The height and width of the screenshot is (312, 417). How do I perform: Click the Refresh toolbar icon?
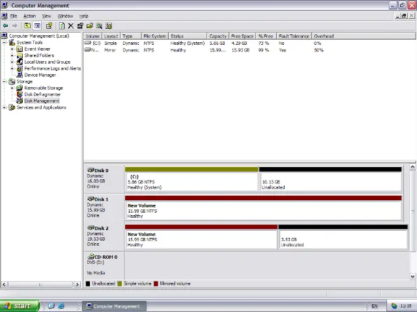coord(62,26)
